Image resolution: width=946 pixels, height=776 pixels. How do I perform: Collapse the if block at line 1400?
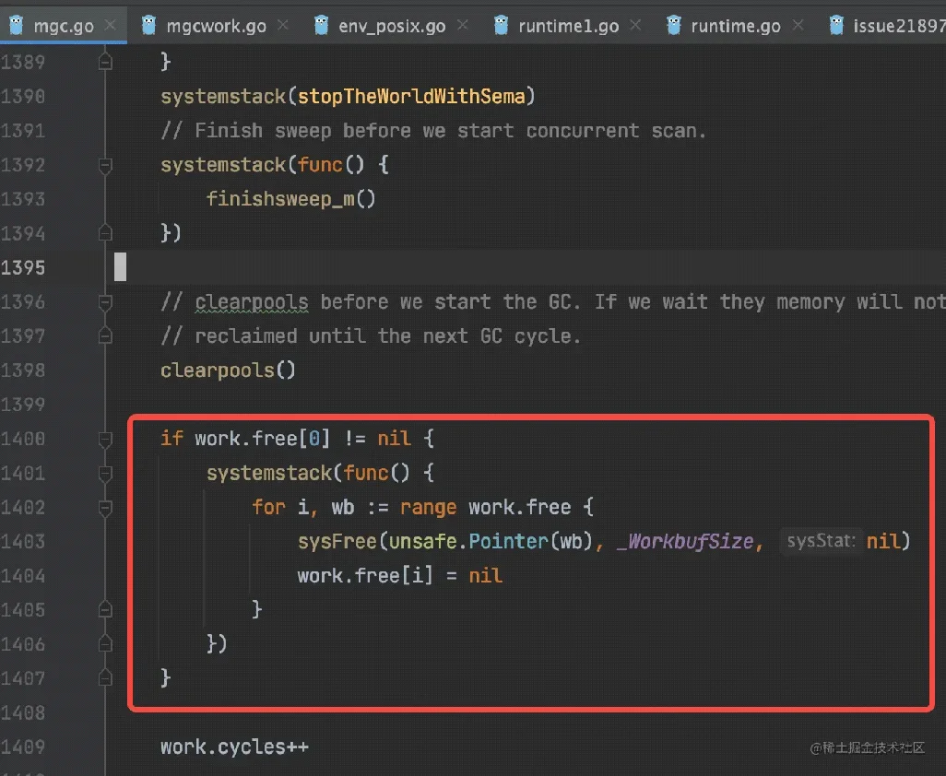105,439
